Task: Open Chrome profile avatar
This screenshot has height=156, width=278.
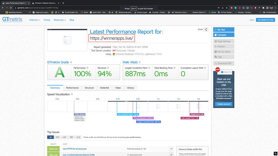Action: coord(271,8)
